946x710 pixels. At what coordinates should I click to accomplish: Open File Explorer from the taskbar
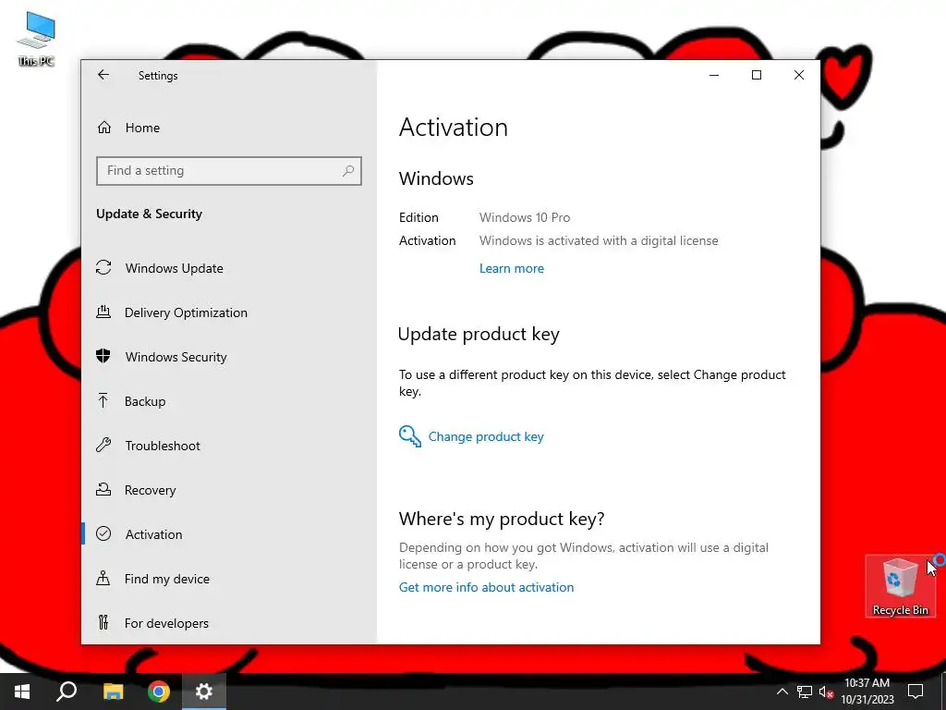[113, 692]
